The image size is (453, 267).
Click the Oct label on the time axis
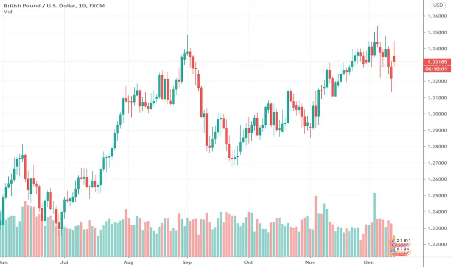tap(248, 262)
